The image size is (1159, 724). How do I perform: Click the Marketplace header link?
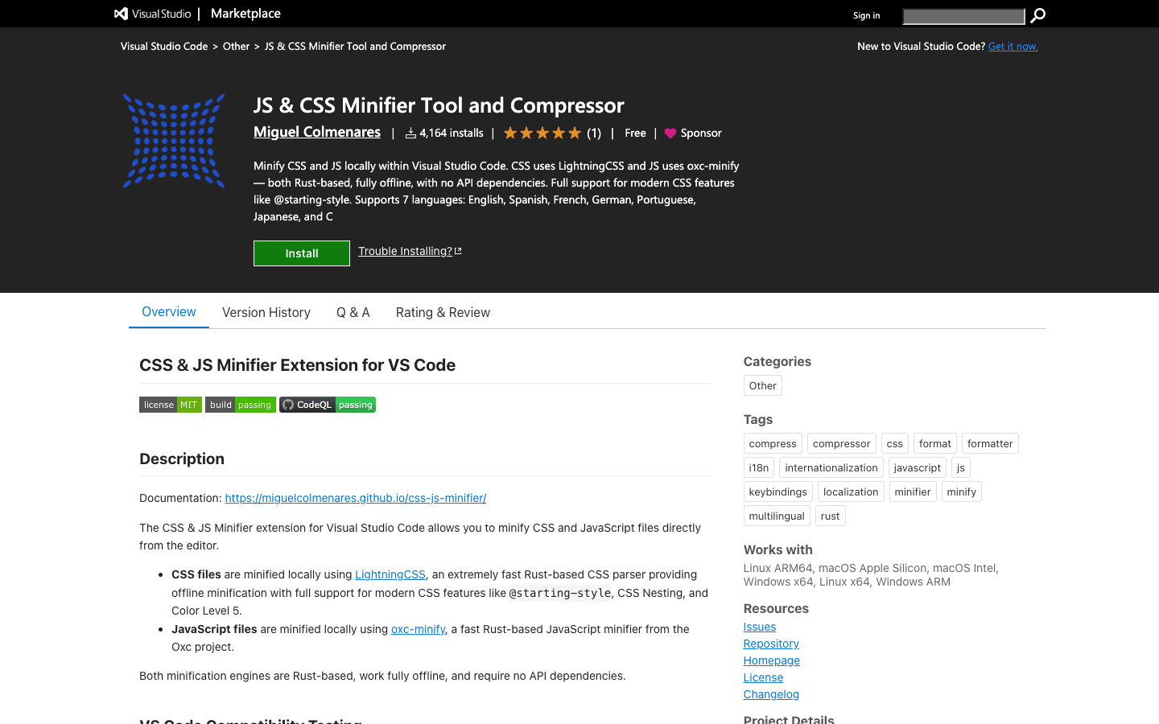click(245, 14)
